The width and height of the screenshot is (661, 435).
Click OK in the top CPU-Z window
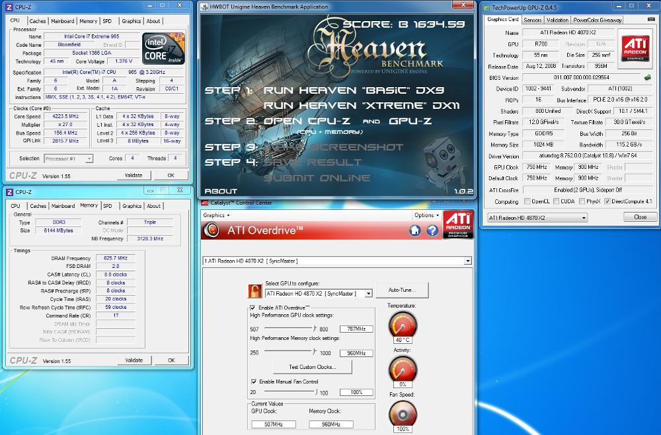tap(171, 175)
